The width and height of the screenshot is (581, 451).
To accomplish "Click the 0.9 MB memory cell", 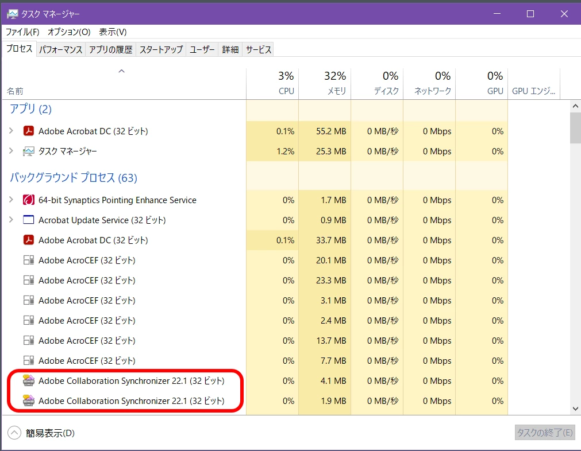I will [x=325, y=220].
